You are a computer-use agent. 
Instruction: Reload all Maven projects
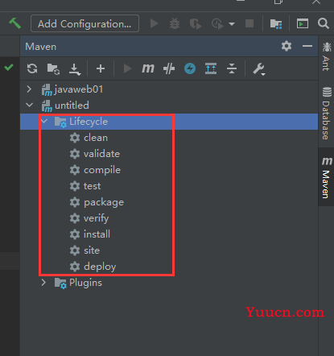tap(32, 68)
